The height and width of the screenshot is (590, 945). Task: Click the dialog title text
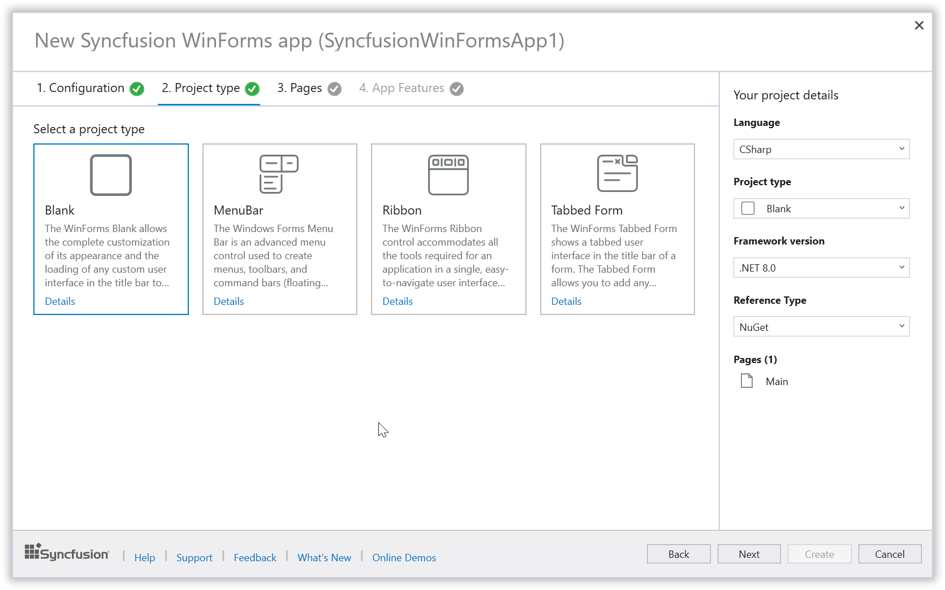pyautogui.click(x=300, y=41)
